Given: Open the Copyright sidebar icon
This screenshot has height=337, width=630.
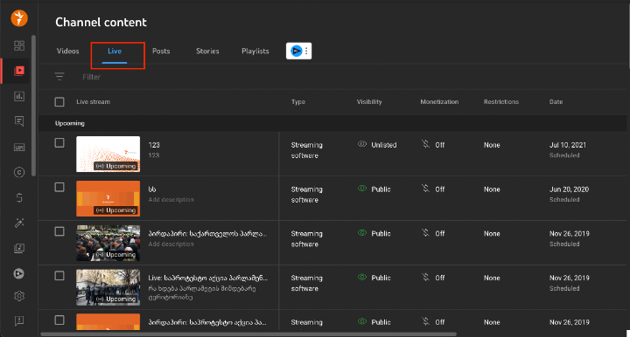Looking at the screenshot, I should (x=19, y=172).
